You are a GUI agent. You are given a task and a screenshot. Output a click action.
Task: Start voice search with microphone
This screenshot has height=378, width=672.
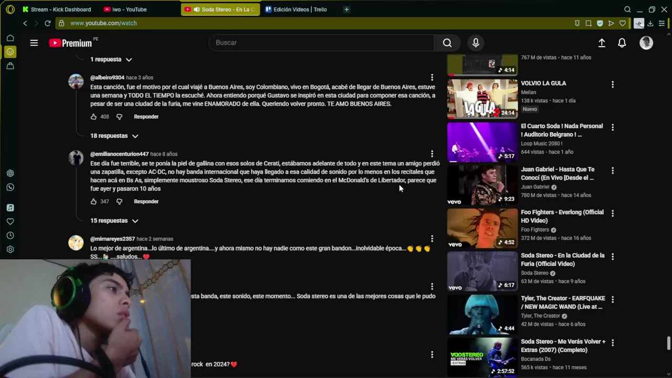tap(476, 43)
